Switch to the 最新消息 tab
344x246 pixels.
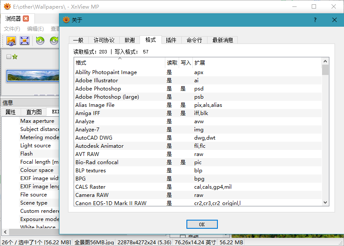click(223, 40)
